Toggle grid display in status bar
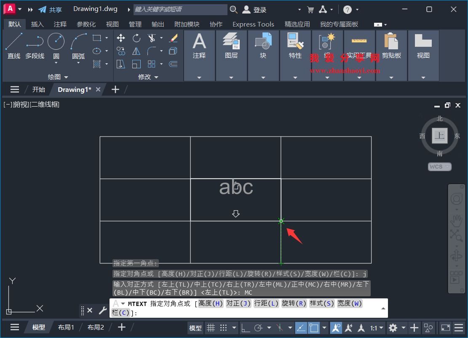This screenshot has width=468, height=338. pyautogui.click(x=211, y=327)
